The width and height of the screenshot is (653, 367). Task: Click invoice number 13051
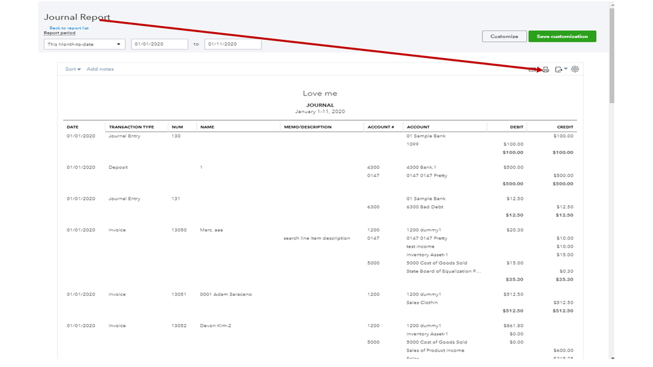[x=179, y=295]
